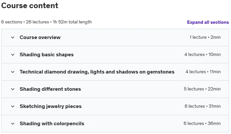231x134 pixels.
Task: Select the Shading basic shapes title
Action: pyautogui.click(x=47, y=55)
